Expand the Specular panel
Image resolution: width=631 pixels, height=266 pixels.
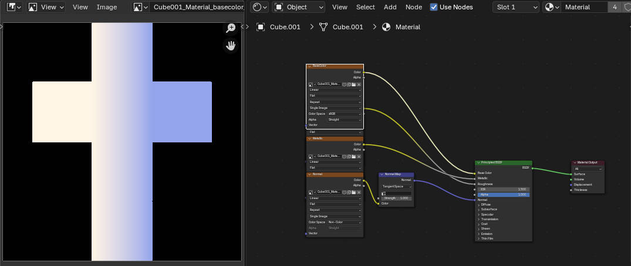[486, 214]
